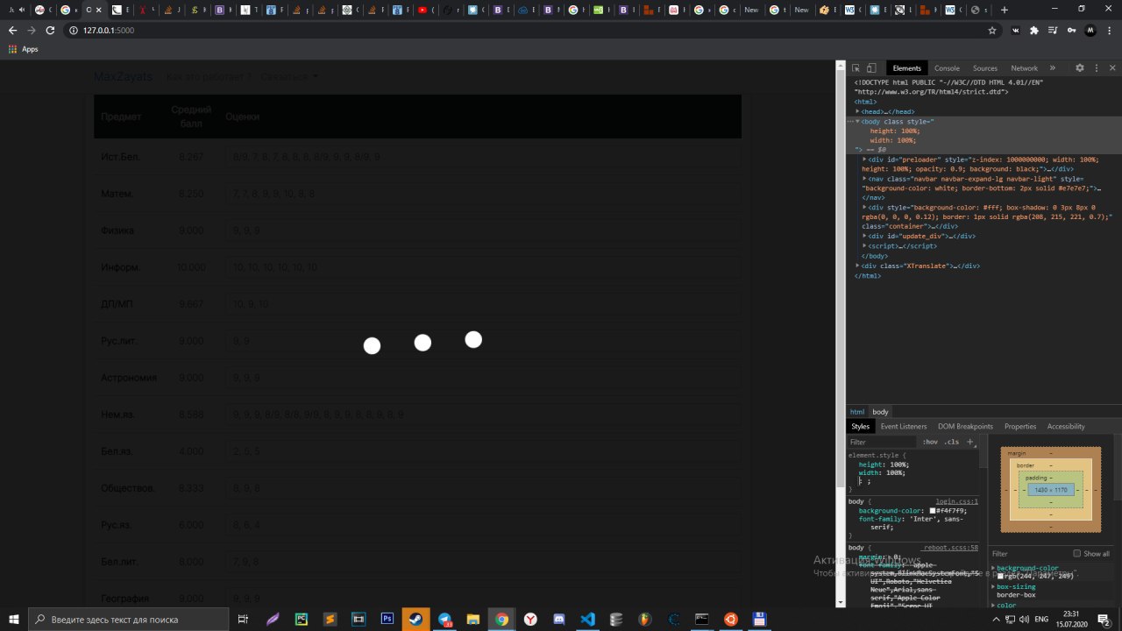Open the _reboot.scss:58 source link
The height and width of the screenshot is (631, 1122).
pyautogui.click(x=951, y=547)
